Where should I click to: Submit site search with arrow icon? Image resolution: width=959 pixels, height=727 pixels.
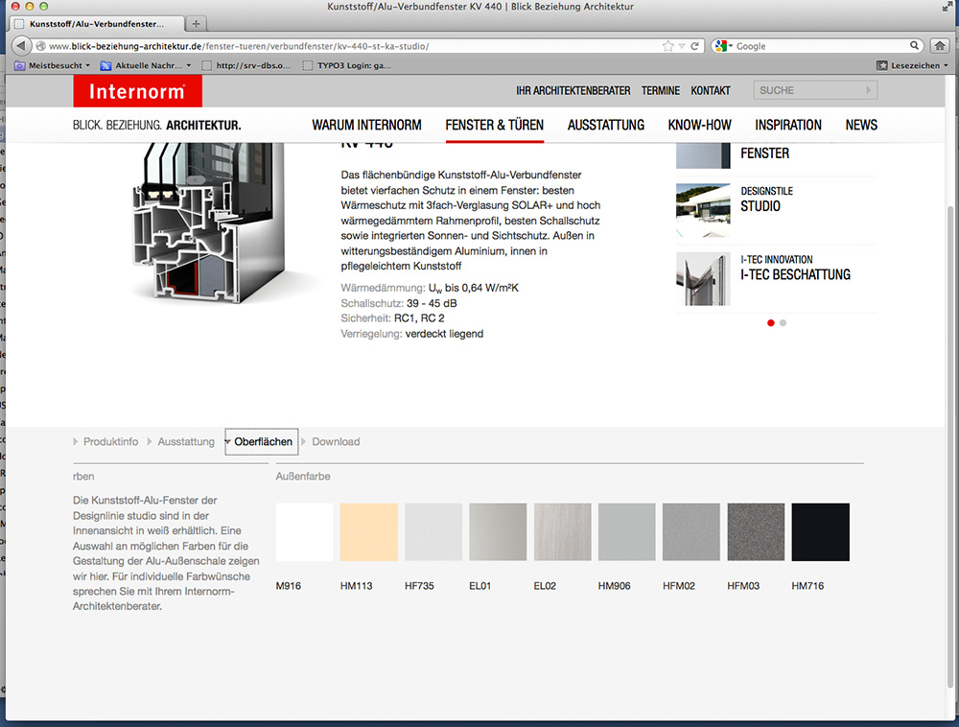click(868, 90)
